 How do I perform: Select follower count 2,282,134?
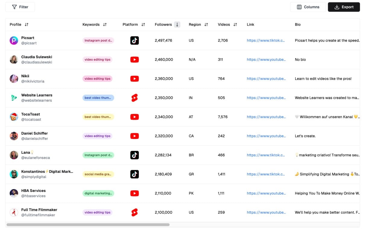point(163,155)
